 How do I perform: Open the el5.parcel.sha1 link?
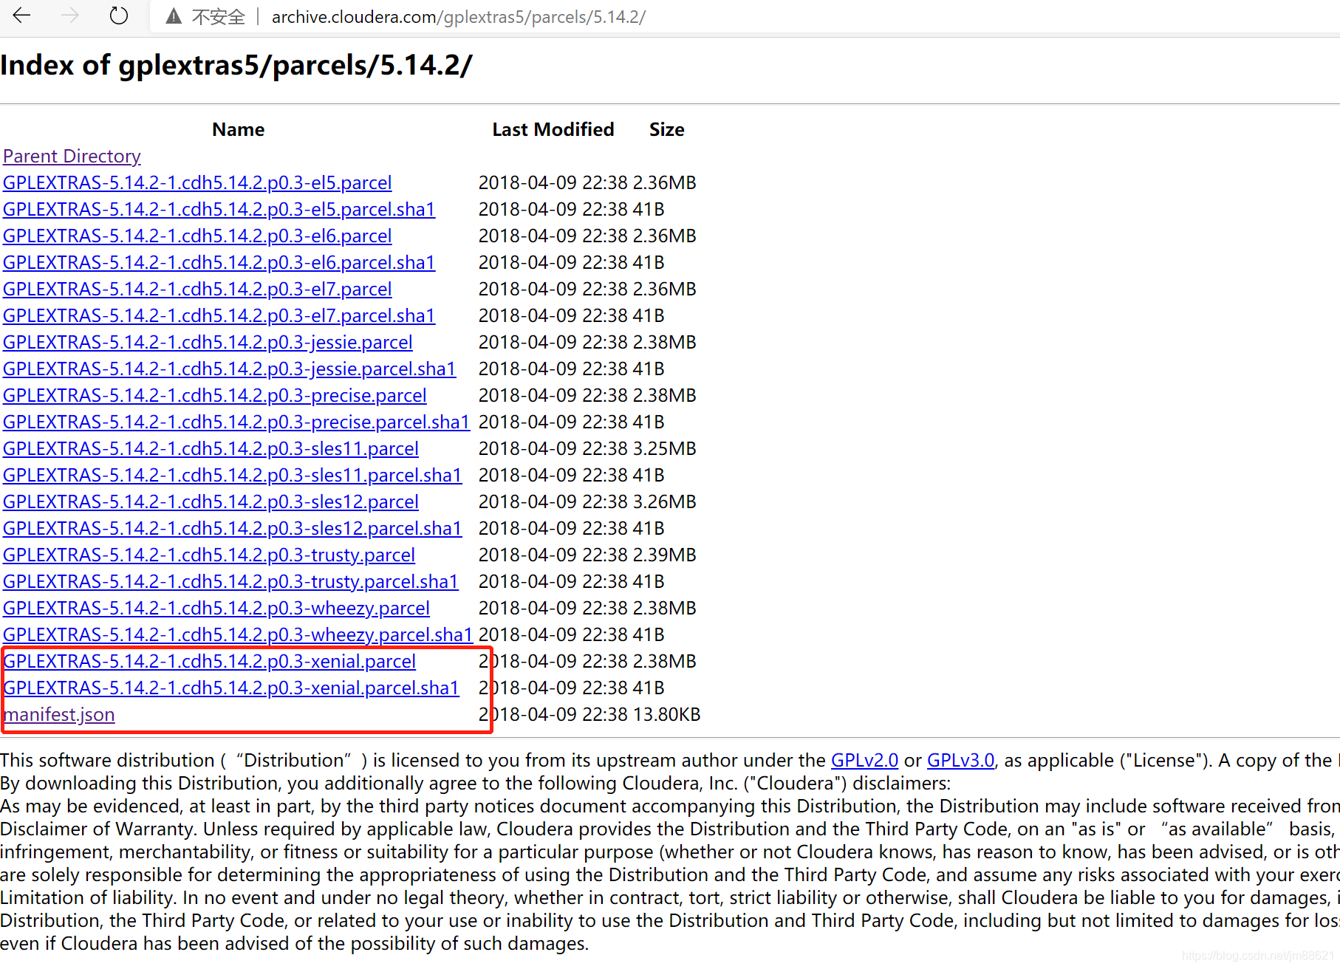pyautogui.click(x=219, y=210)
